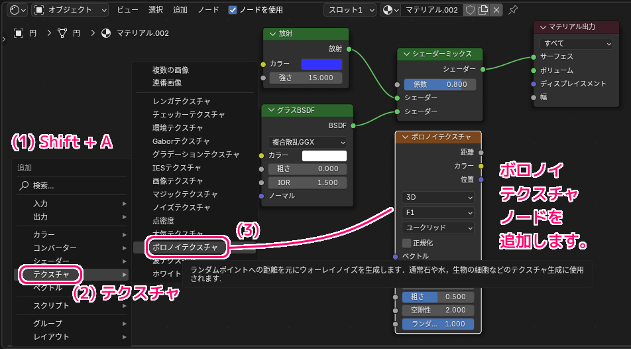The width and height of the screenshot is (631, 349).
Task: Open the 出力 submenu
Action: [72, 217]
